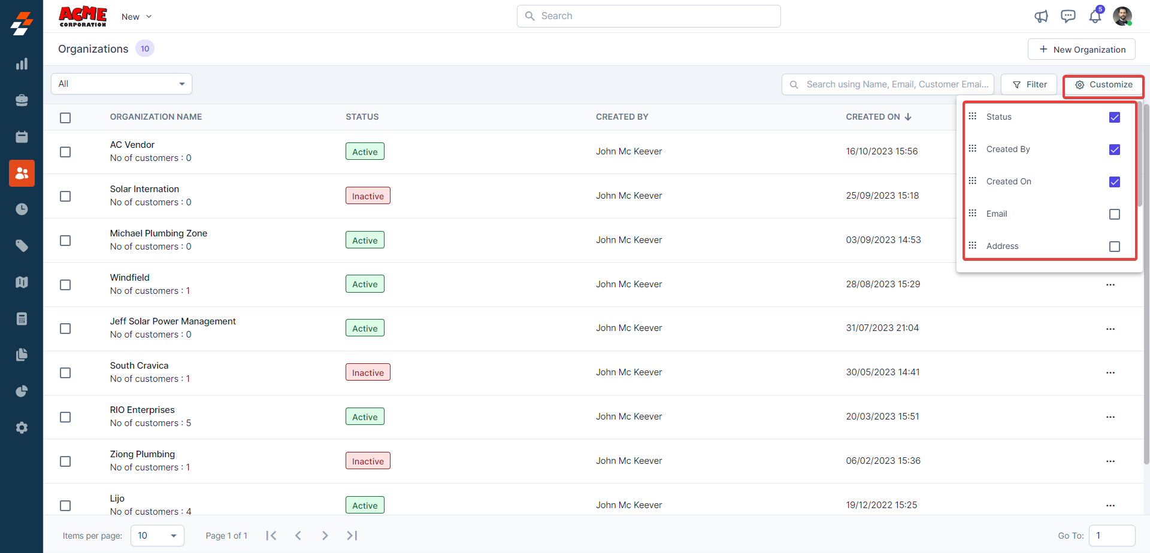Go to last page pagination arrow
Image resolution: width=1150 pixels, height=553 pixels.
[352, 536]
